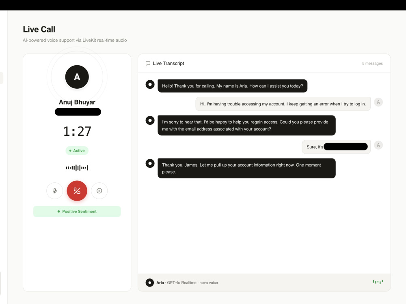Select the greeting message from Aria
The width and height of the screenshot is (406, 304).
(233, 86)
